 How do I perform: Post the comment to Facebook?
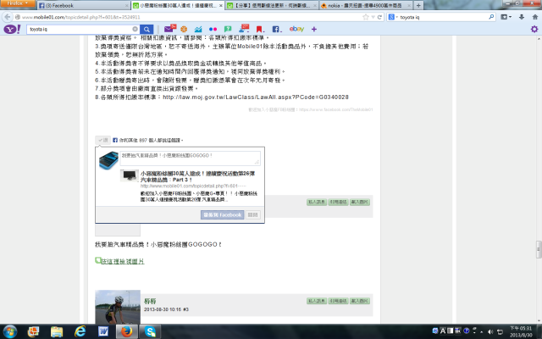pyautogui.click(x=222, y=214)
